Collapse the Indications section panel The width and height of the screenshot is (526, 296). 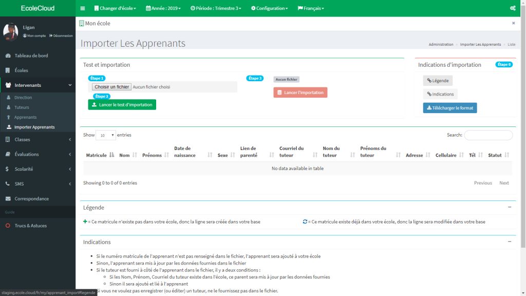tap(510, 242)
